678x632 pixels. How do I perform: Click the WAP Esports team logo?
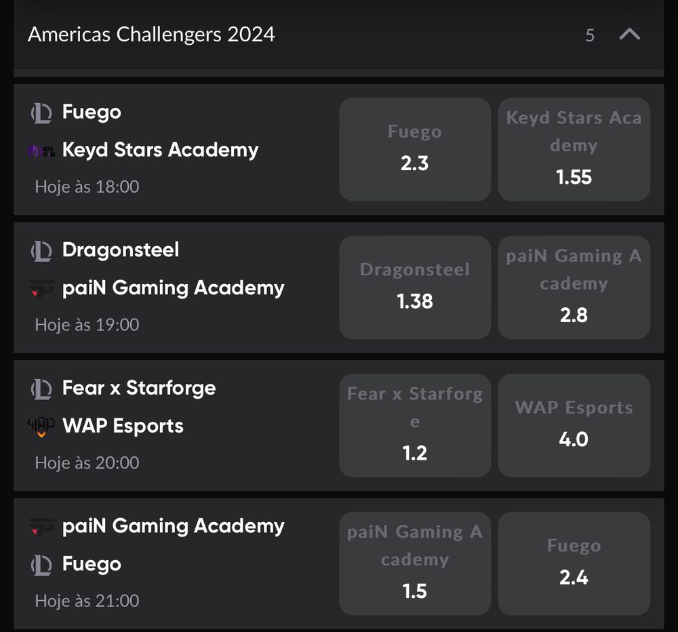pyautogui.click(x=41, y=427)
